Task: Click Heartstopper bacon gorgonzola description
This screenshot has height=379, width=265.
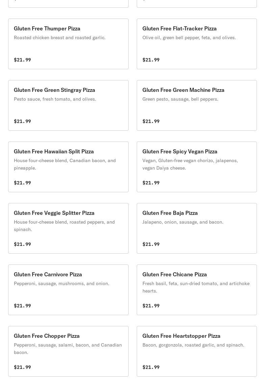Action: [193, 345]
